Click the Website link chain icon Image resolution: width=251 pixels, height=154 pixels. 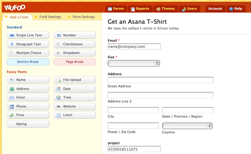[59, 106]
